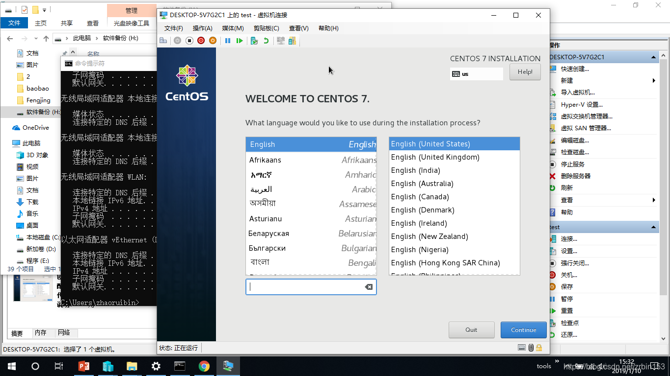The width and height of the screenshot is (670, 376).
Task: Open the Explorer quick access toolbar dropdown
Action: tap(45, 10)
